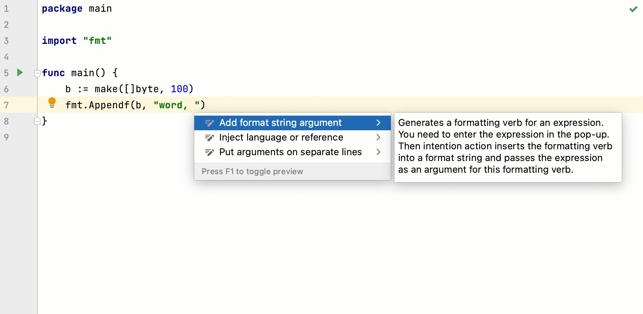Viewport: 643px width, 314px height.
Task: Click the Appendf function name on line 7
Action: [x=109, y=105]
